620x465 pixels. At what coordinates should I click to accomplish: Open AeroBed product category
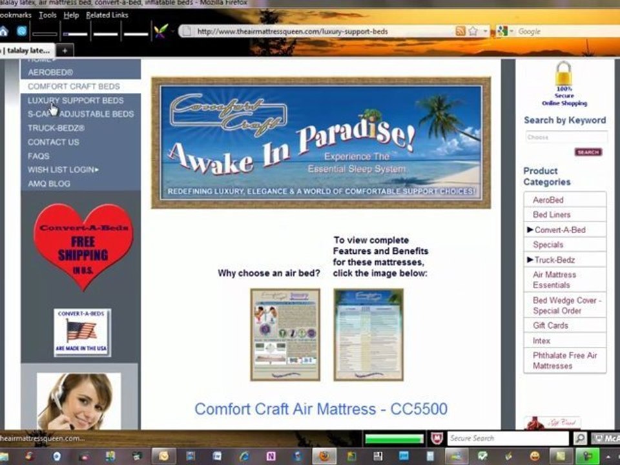pos(548,200)
